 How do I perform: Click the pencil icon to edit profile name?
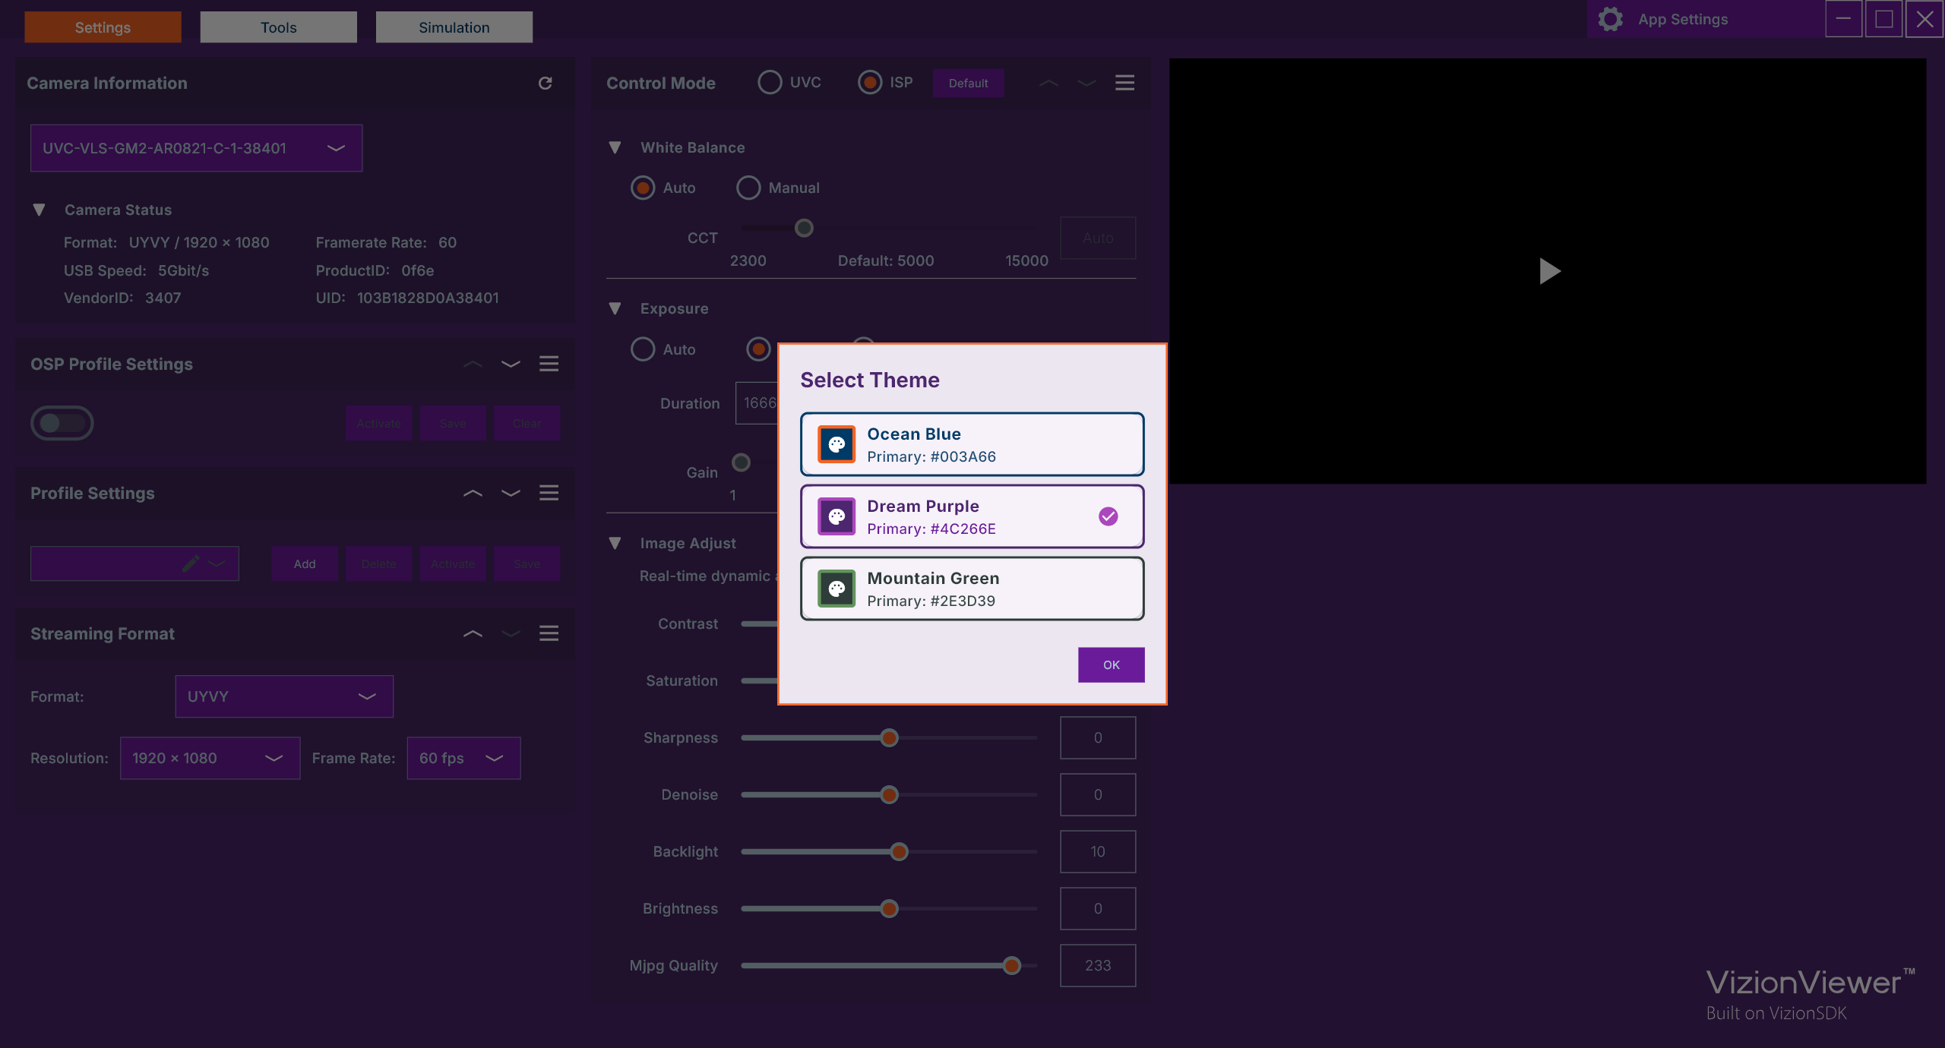(191, 563)
